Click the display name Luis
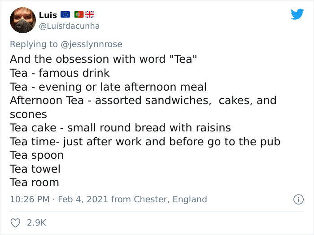This screenshot has height=235, width=314. [48, 14]
